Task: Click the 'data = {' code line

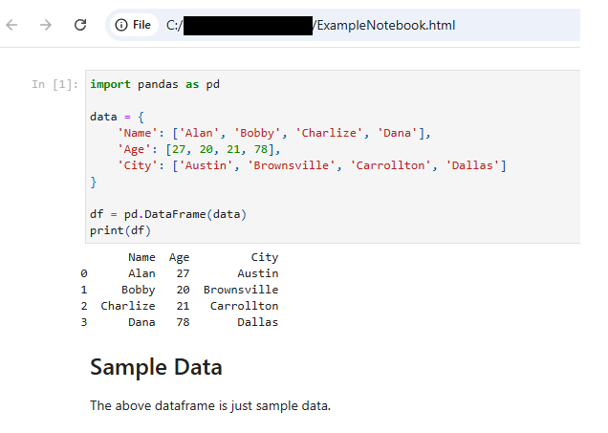Action: (117, 117)
